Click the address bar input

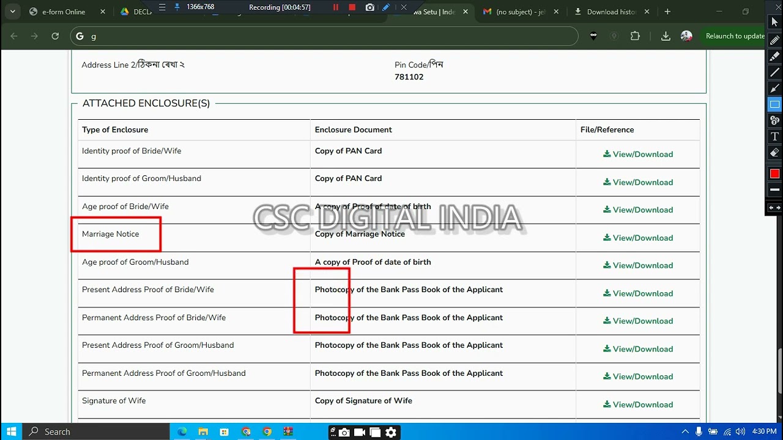pyautogui.click(x=324, y=36)
